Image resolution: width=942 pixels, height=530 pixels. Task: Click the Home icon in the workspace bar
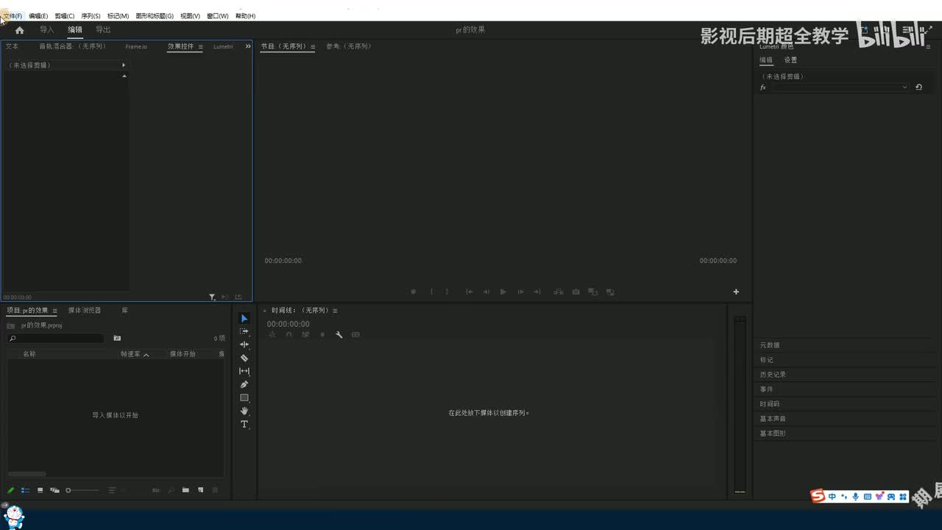coord(19,30)
